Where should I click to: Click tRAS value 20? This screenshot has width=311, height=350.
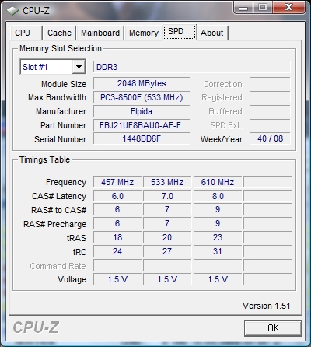tap(167, 237)
